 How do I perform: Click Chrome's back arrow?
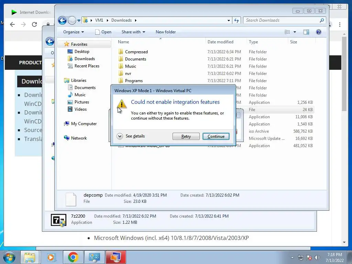click(x=12, y=24)
